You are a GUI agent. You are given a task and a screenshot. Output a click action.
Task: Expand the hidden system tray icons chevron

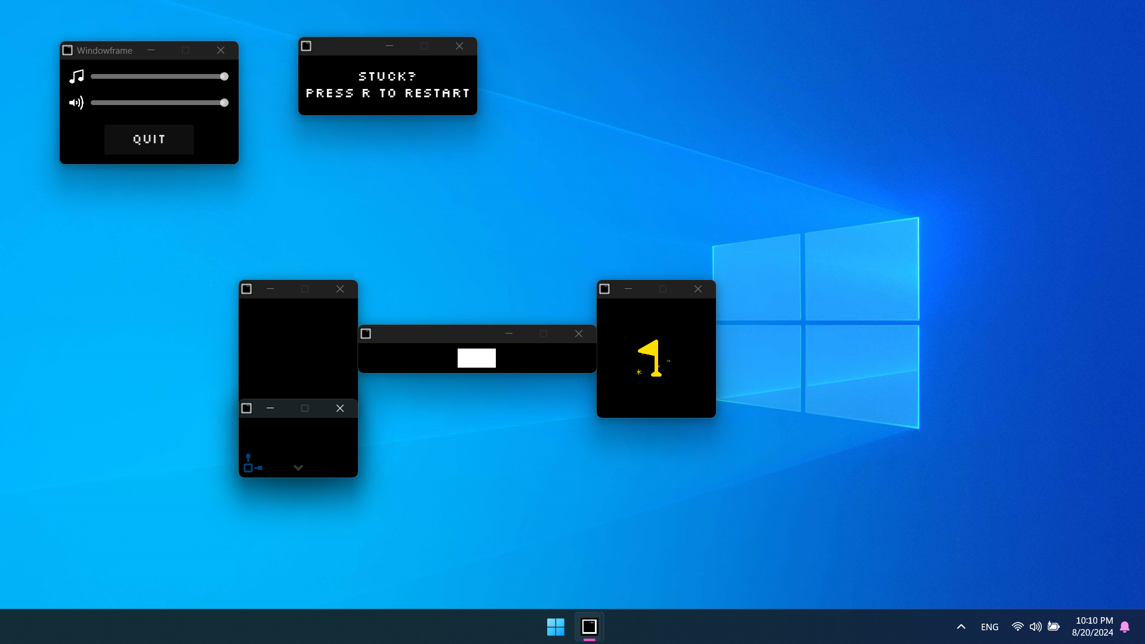[961, 627]
